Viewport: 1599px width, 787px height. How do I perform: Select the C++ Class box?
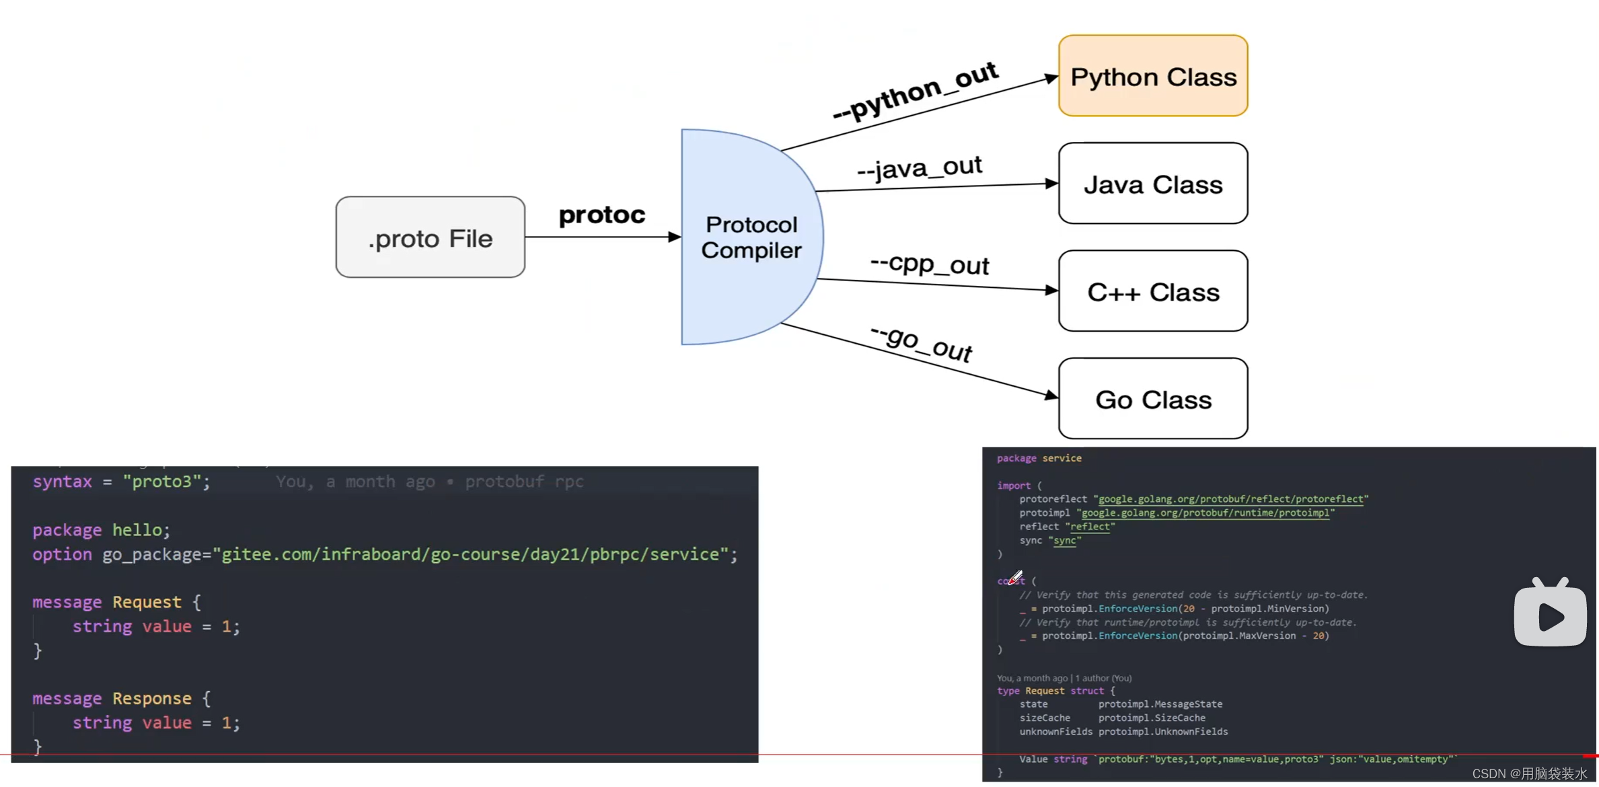(1153, 291)
